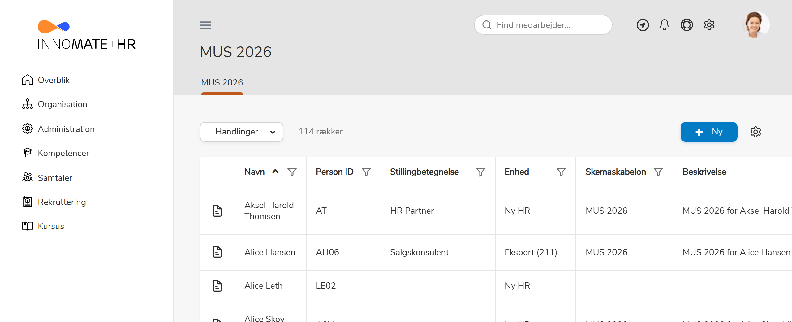Click the blue Ny button

[709, 132]
